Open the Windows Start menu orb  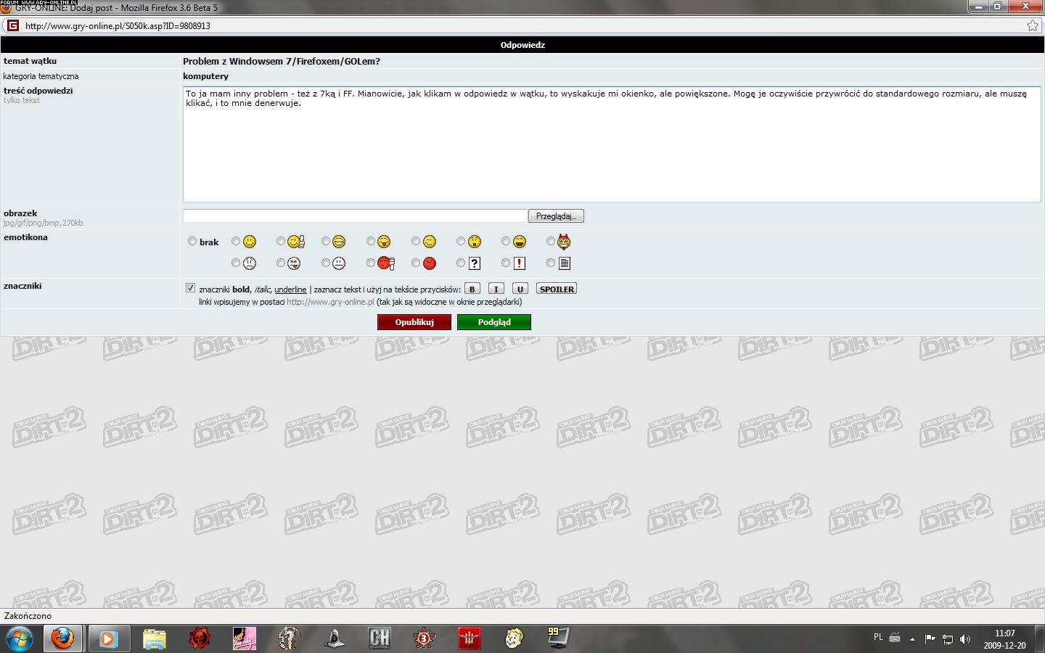(x=19, y=638)
